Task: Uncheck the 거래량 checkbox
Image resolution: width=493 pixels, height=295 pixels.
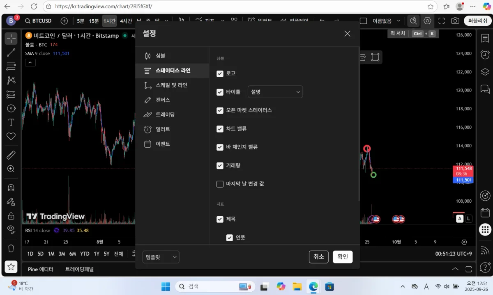Action: click(220, 165)
